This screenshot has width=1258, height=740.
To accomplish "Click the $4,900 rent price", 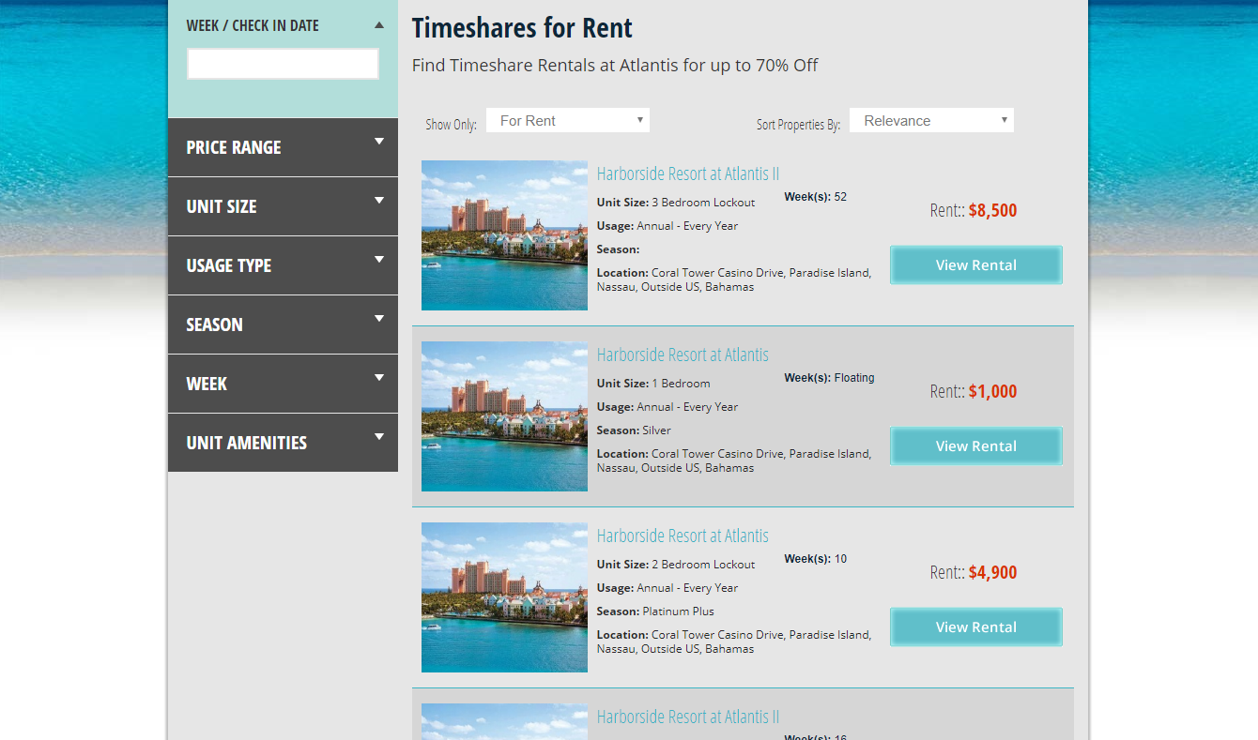I will [x=992, y=572].
